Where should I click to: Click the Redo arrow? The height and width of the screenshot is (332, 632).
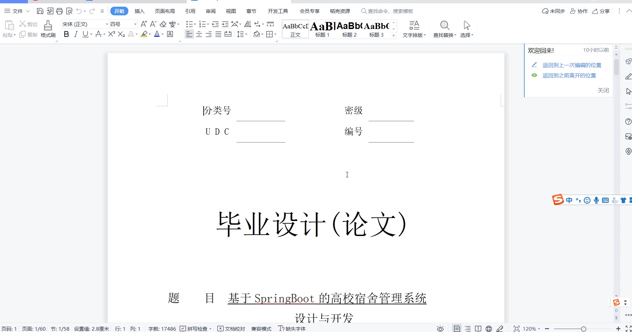point(92,11)
